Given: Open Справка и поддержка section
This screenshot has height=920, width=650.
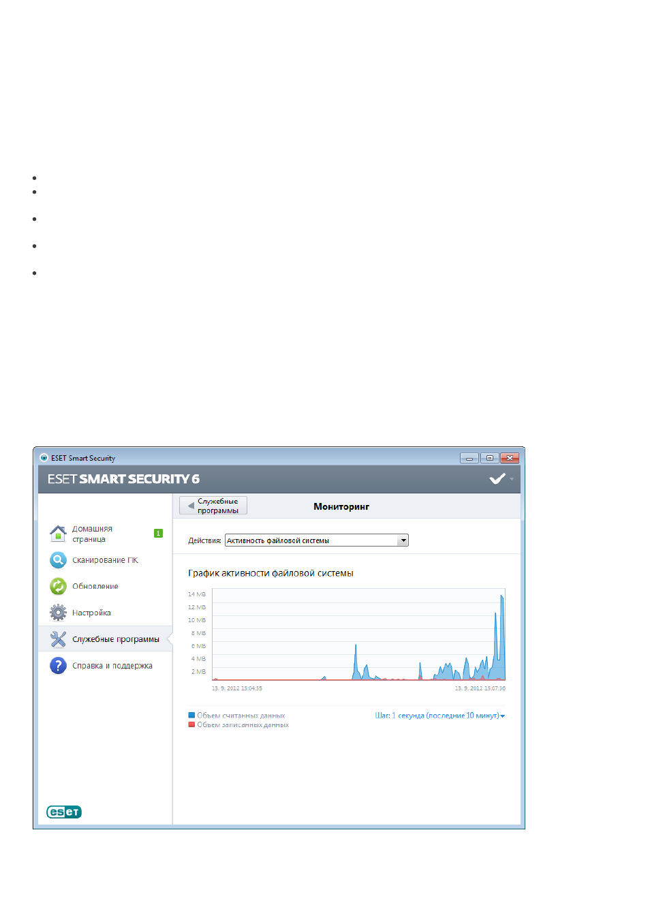Looking at the screenshot, I should click(x=112, y=666).
